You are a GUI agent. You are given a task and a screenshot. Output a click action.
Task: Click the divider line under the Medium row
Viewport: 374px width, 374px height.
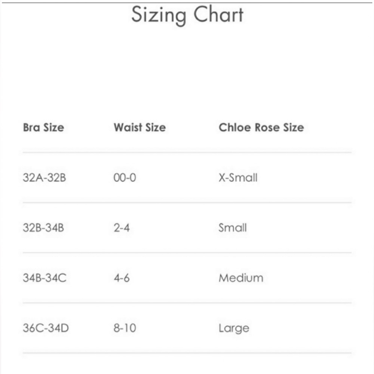pos(187,303)
